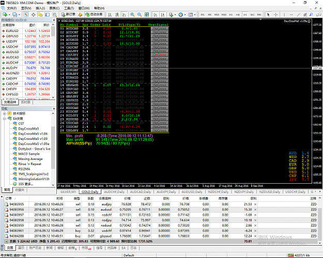Viewport: 323px width, 258px height.
Task: Toggle the Data Window crosshair-circle icon
Action: click(x=34, y=14)
